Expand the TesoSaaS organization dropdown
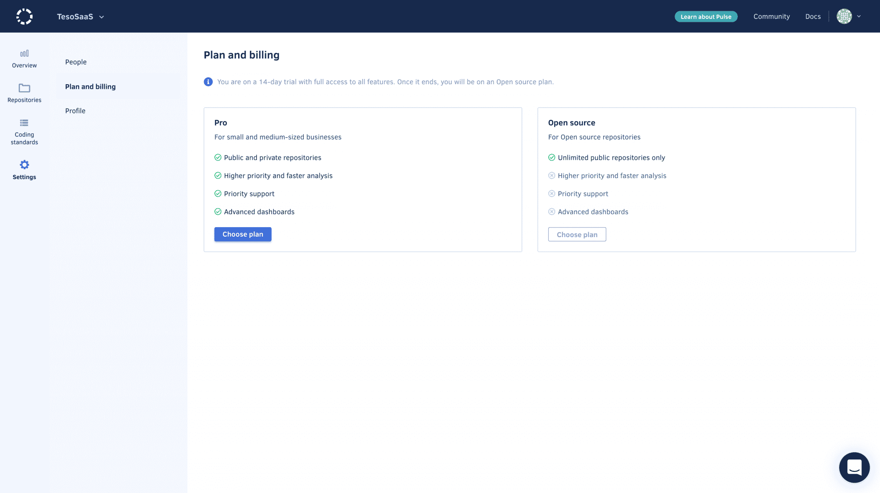Viewport: 880px width, 493px height. (x=101, y=16)
